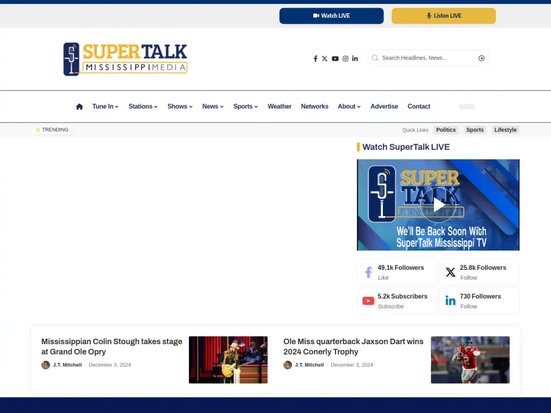Click the search submit arrow icon
Screen dimensions: 551x413
(x=481, y=58)
